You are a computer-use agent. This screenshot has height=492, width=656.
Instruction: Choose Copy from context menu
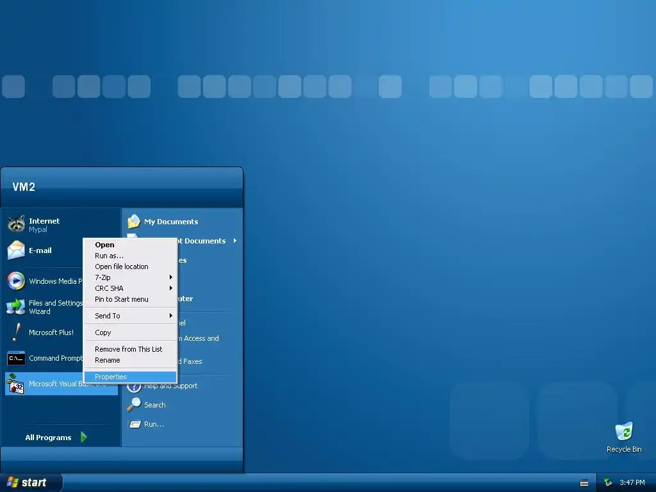(x=130, y=332)
